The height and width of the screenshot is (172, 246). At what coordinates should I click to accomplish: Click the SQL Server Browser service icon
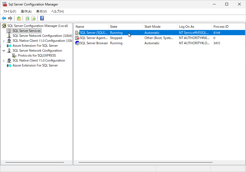tap(77, 43)
